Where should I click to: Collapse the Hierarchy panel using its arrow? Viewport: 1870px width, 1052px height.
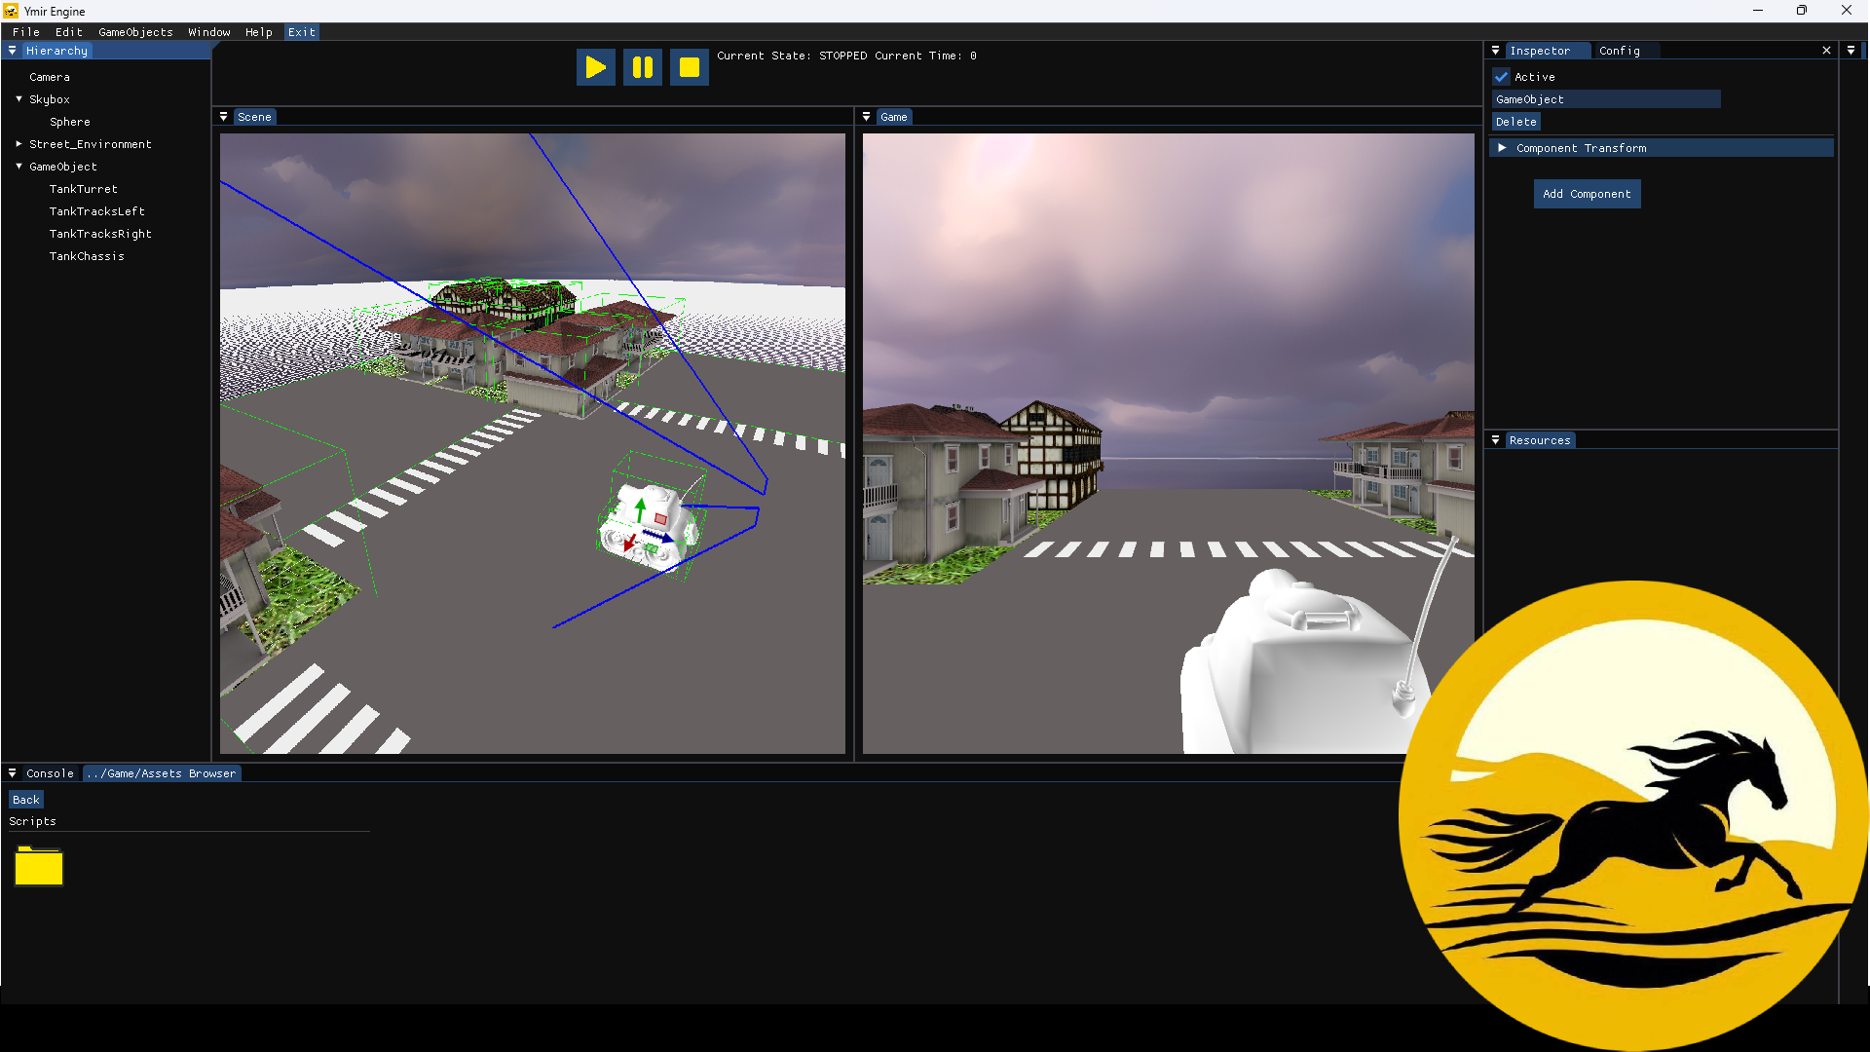point(12,51)
